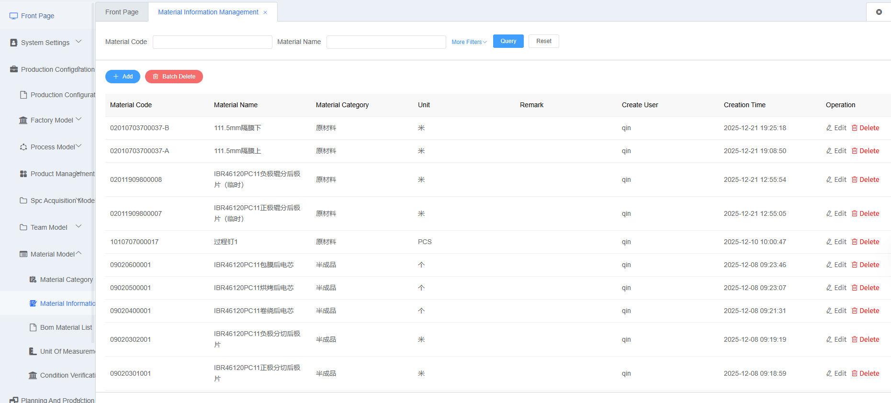
Task: Click the cell 111.5mm隔膜下
Action: pos(237,128)
